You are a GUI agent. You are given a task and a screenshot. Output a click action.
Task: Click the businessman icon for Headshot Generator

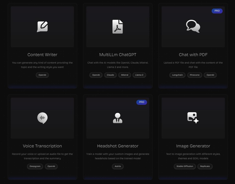118,118
